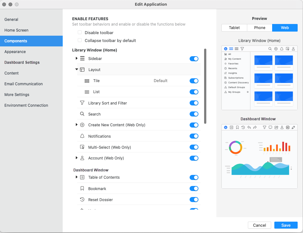Click the Sidebar hamburger icon

[82, 58]
